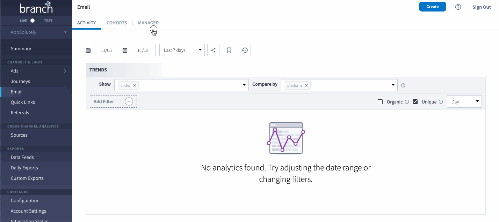Viewport: 499px width, 222px height.
Task: Open the Day granularity dropdown
Action: coord(464,102)
